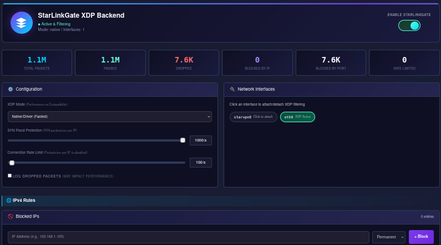The width and height of the screenshot is (441, 245).
Task: Click the 100/s rate limit value field
Action: [x=201, y=162]
